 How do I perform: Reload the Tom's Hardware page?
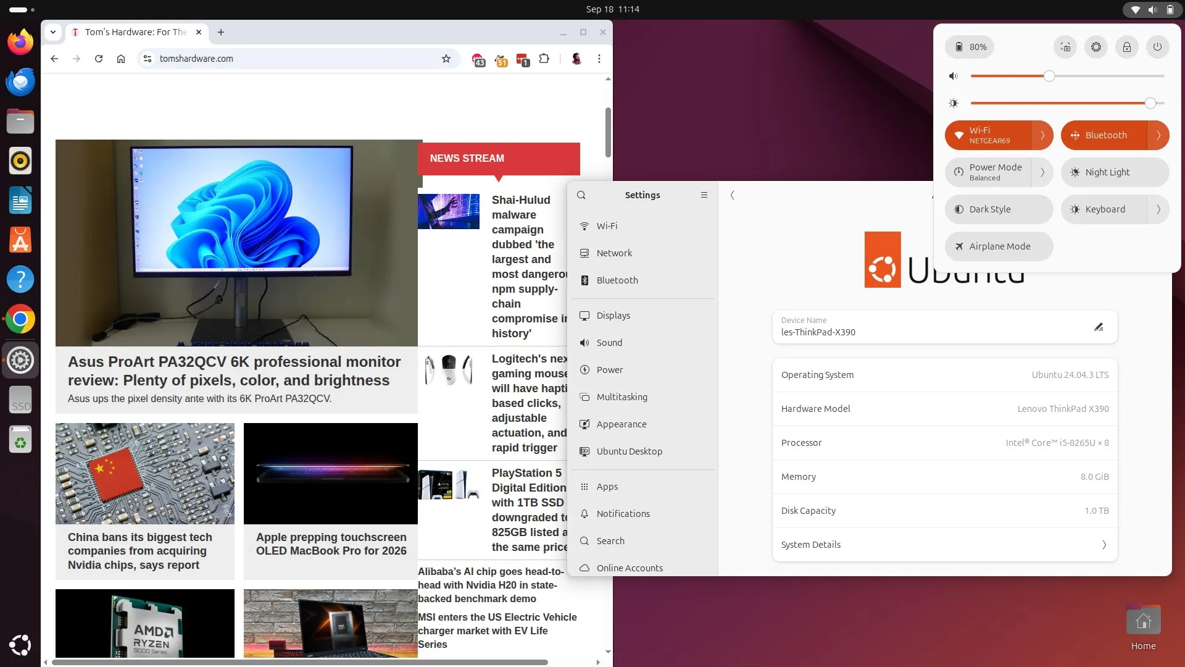[99, 59]
